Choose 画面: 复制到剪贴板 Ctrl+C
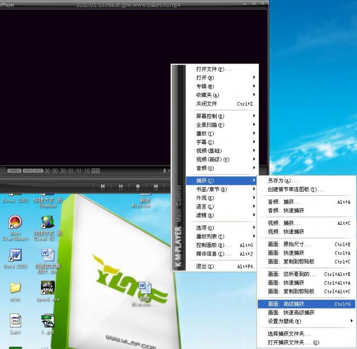 click(307, 262)
